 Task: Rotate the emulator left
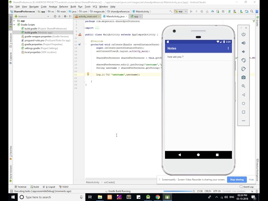(x=243, y=60)
